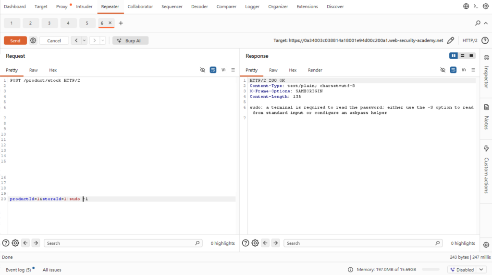Click the Cancel button
The height and width of the screenshot is (275, 492).
[x=54, y=40]
